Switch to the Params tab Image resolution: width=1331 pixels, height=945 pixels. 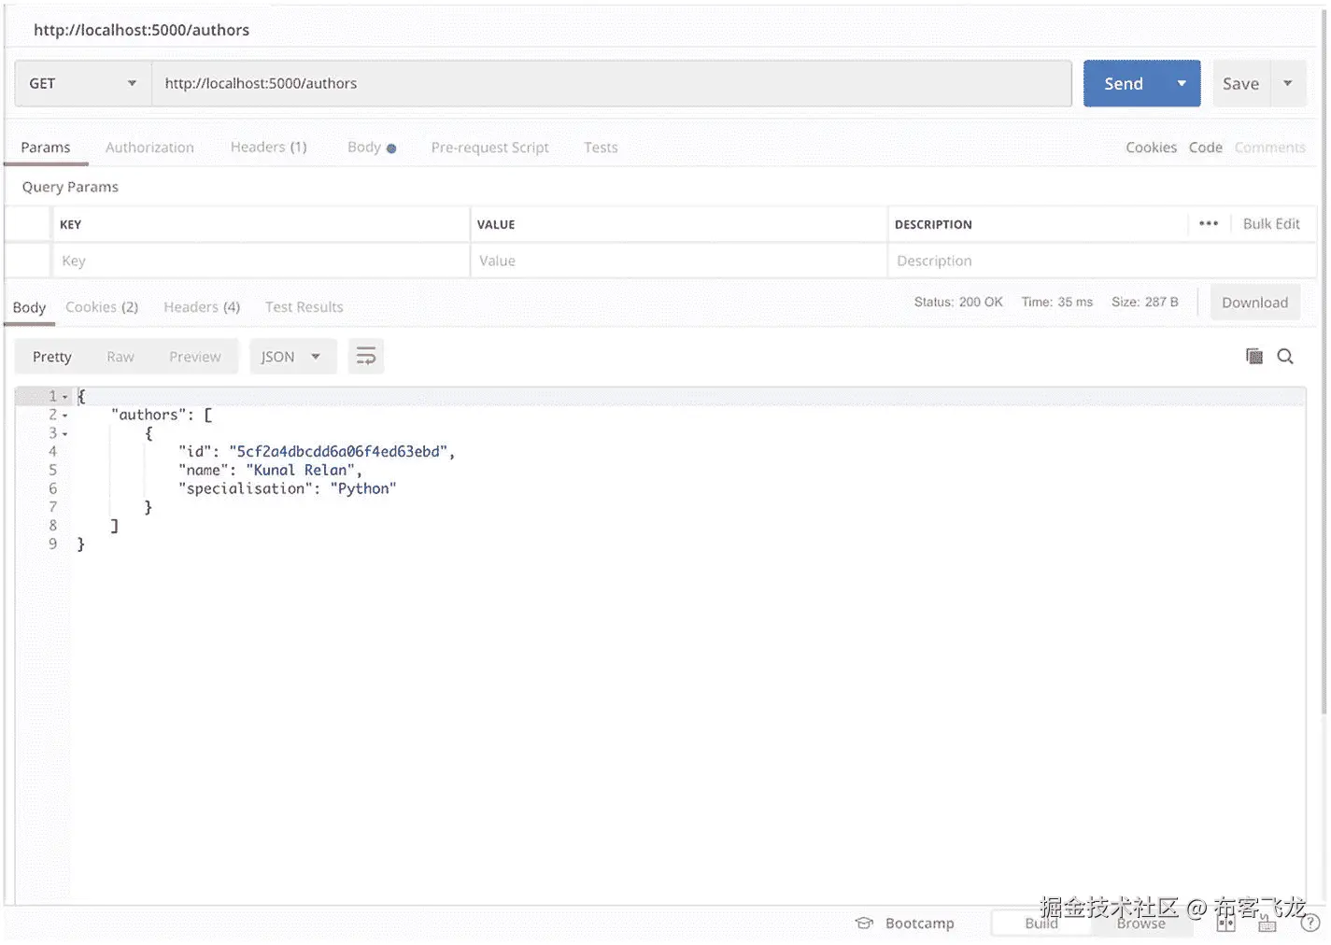[46, 148]
